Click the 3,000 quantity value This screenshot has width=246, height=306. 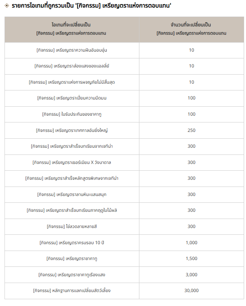192,275
